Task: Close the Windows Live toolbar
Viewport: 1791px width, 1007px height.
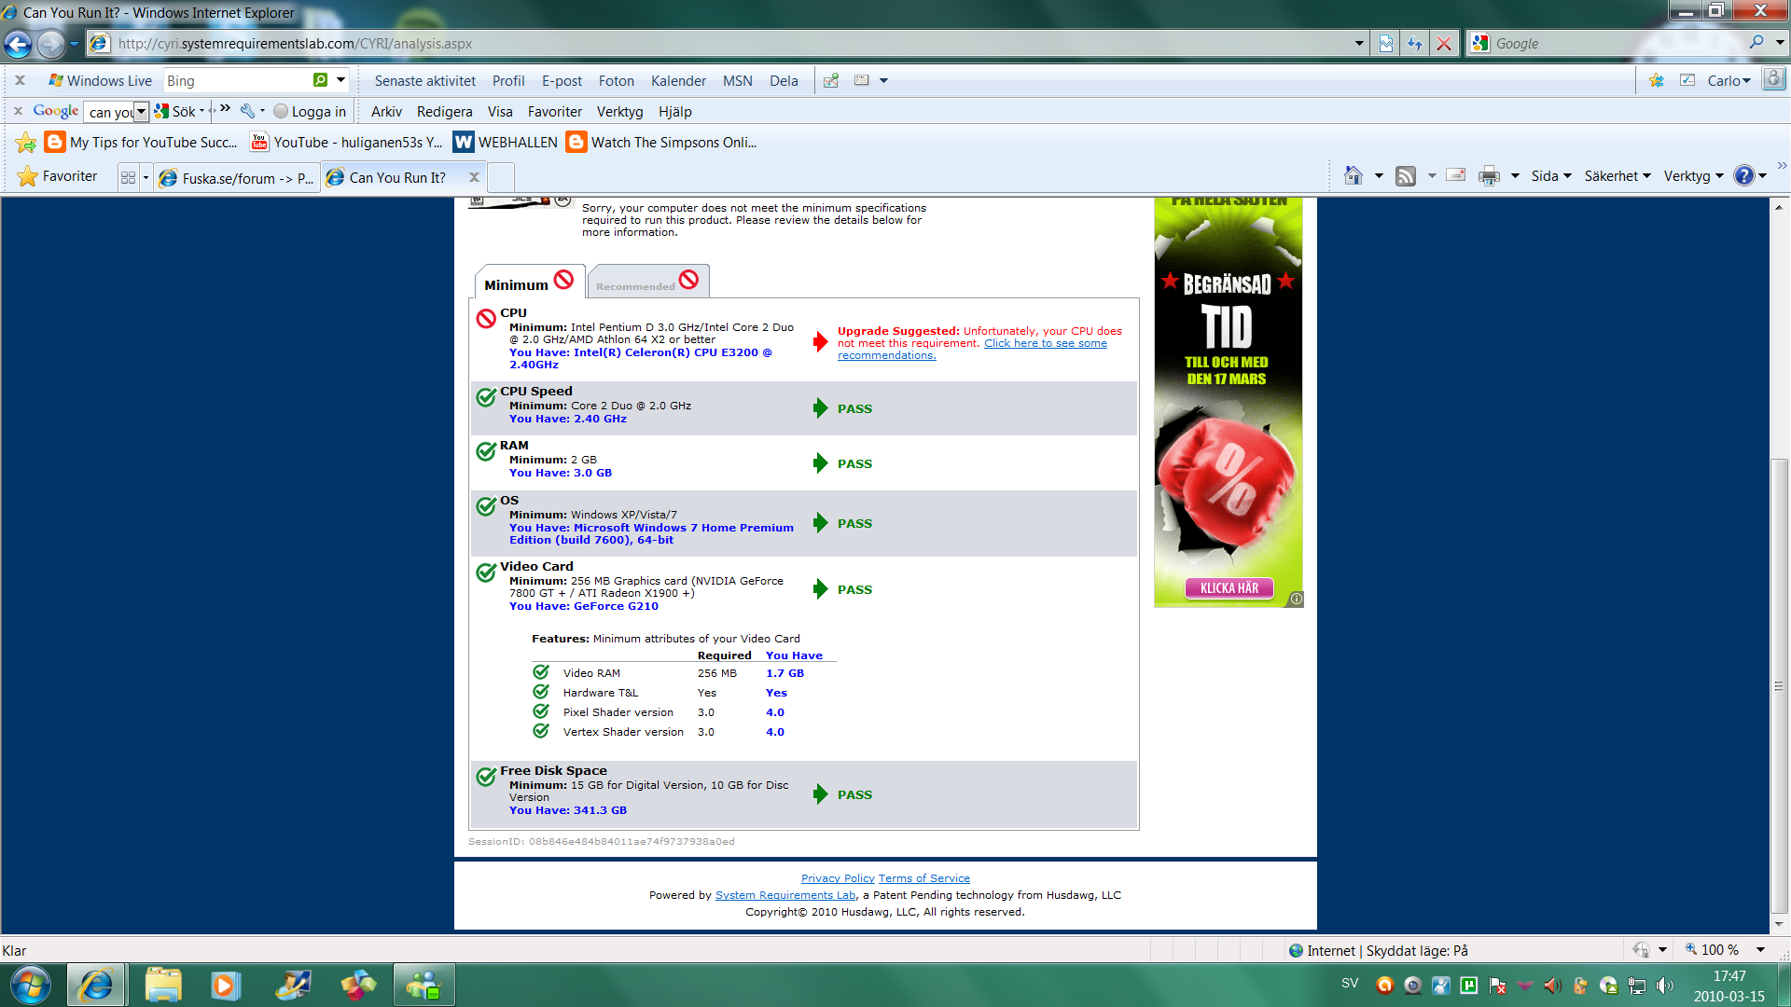Action: (x=20, y=80)
